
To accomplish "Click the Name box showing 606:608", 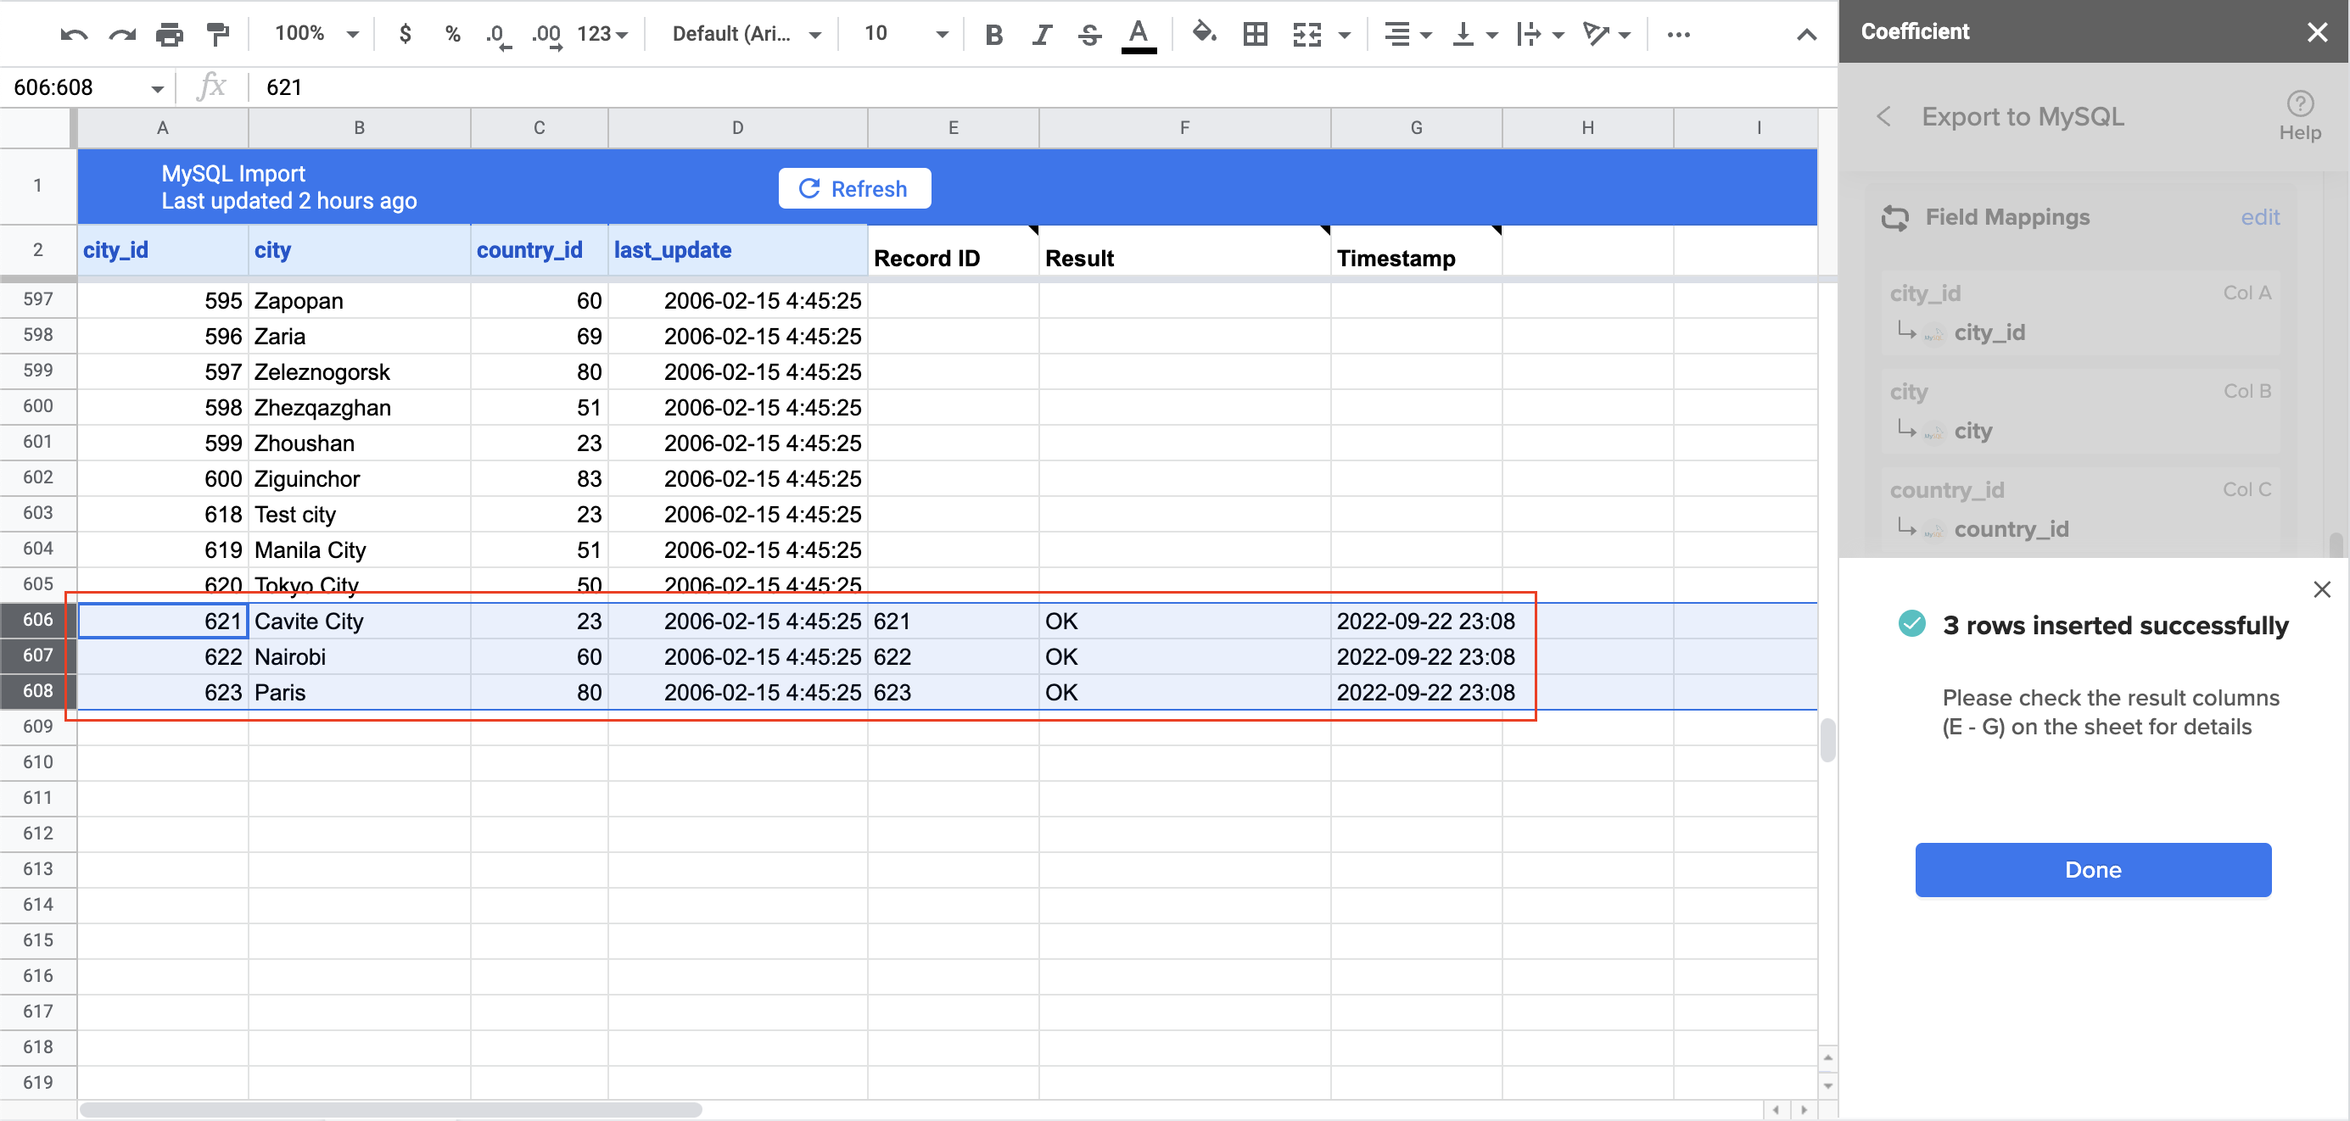I will click(x=87, y=87).
